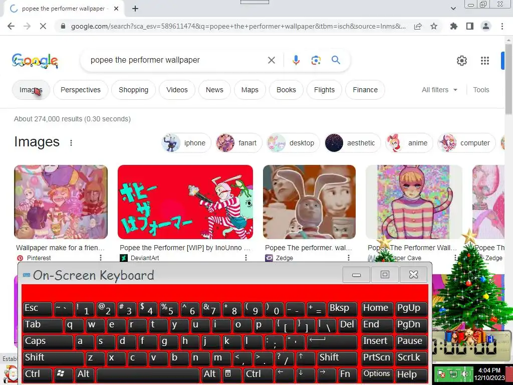
Task: Switch to the Videos tab
Action: [177, 90]
